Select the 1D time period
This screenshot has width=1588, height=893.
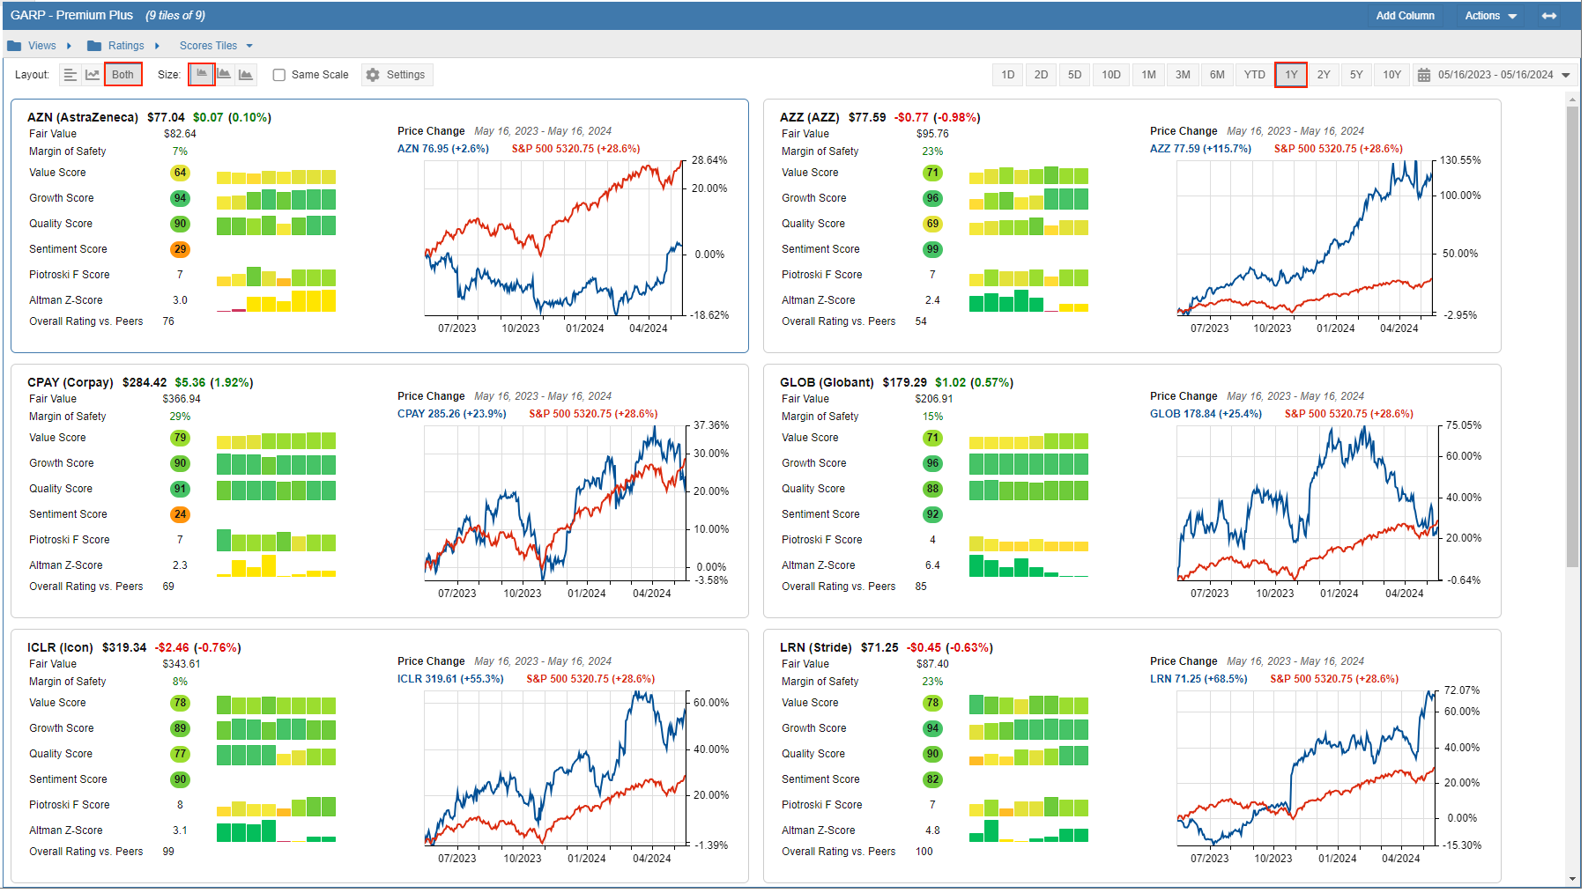click(x=1008, y=75)
